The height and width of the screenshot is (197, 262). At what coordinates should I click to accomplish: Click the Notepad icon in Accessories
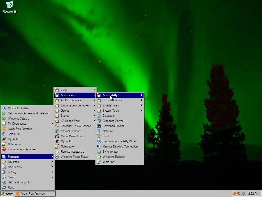99,131
